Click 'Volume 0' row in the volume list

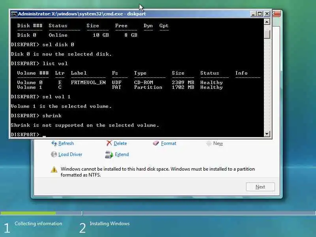point(120,83)
